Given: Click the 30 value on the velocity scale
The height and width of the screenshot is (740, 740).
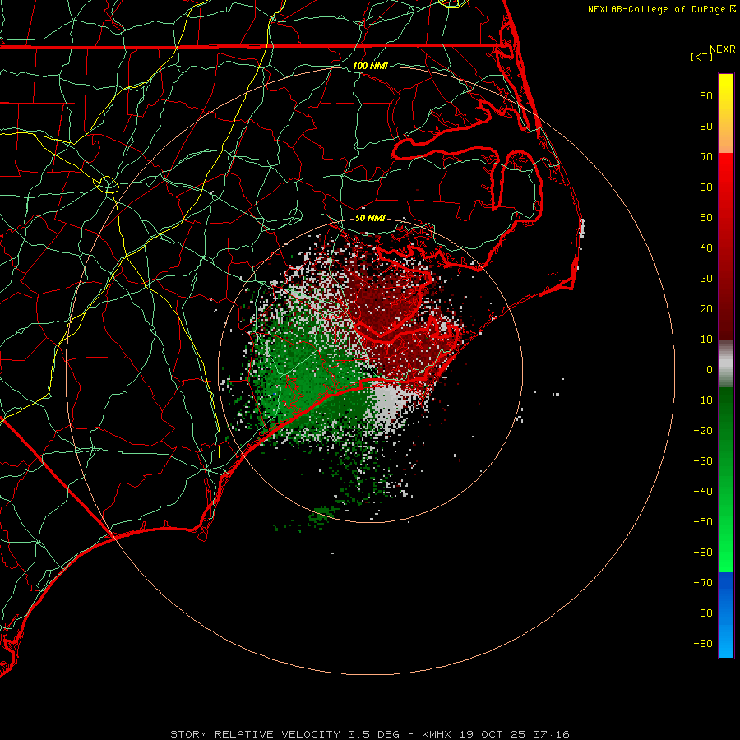Looking at the screenshot, I should click(x=706, y=279).
